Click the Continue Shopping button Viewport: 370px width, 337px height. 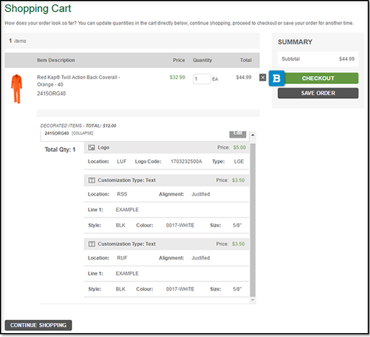(x=38, y=325)
